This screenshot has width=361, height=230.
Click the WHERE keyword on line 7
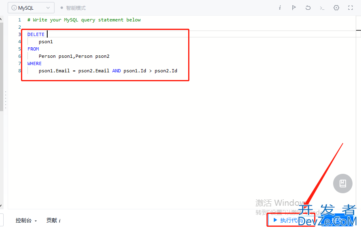35,63
